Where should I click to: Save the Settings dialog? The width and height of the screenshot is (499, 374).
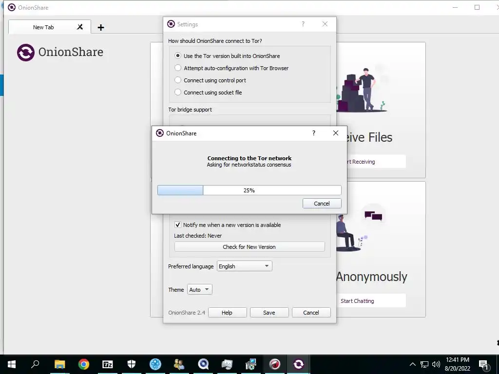(269, 313)
